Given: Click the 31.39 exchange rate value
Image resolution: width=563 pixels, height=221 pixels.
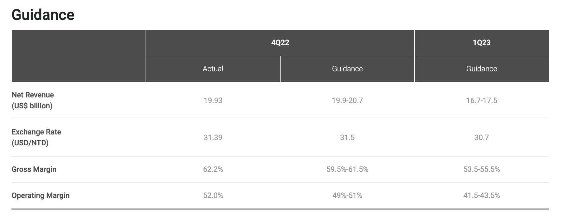Looking at the screenshot, I should pos(213,138).
